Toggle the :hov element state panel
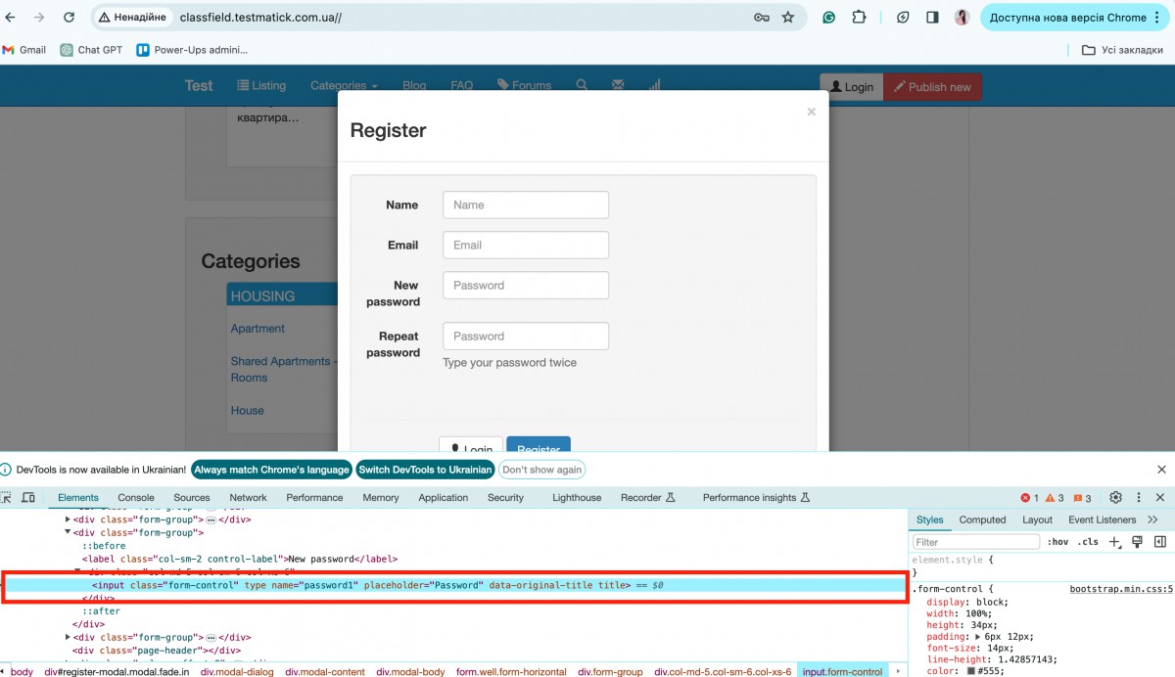 [1057, 542]
